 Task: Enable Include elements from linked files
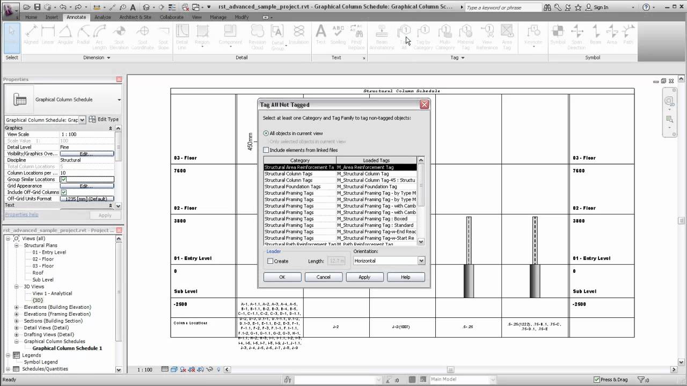266,150
